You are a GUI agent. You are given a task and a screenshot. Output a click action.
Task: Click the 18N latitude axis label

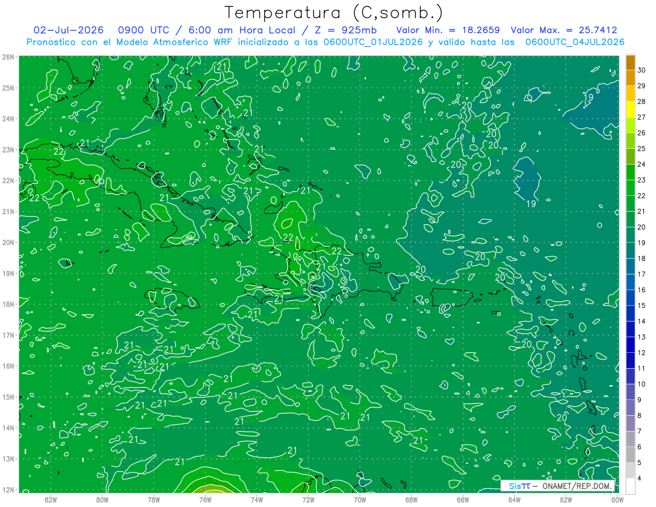[8, 304]
